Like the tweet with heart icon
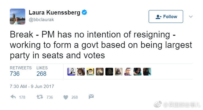Image resolution: width=203 pixels, height=110 pixels. pyautogui.click(x=66, y=97)
